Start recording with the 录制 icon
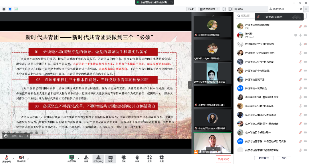Viewport: 309px width, 164px height. tap(124, 157)
